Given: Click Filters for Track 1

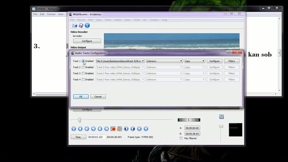Looking at the screenshot, I should 232,61.
